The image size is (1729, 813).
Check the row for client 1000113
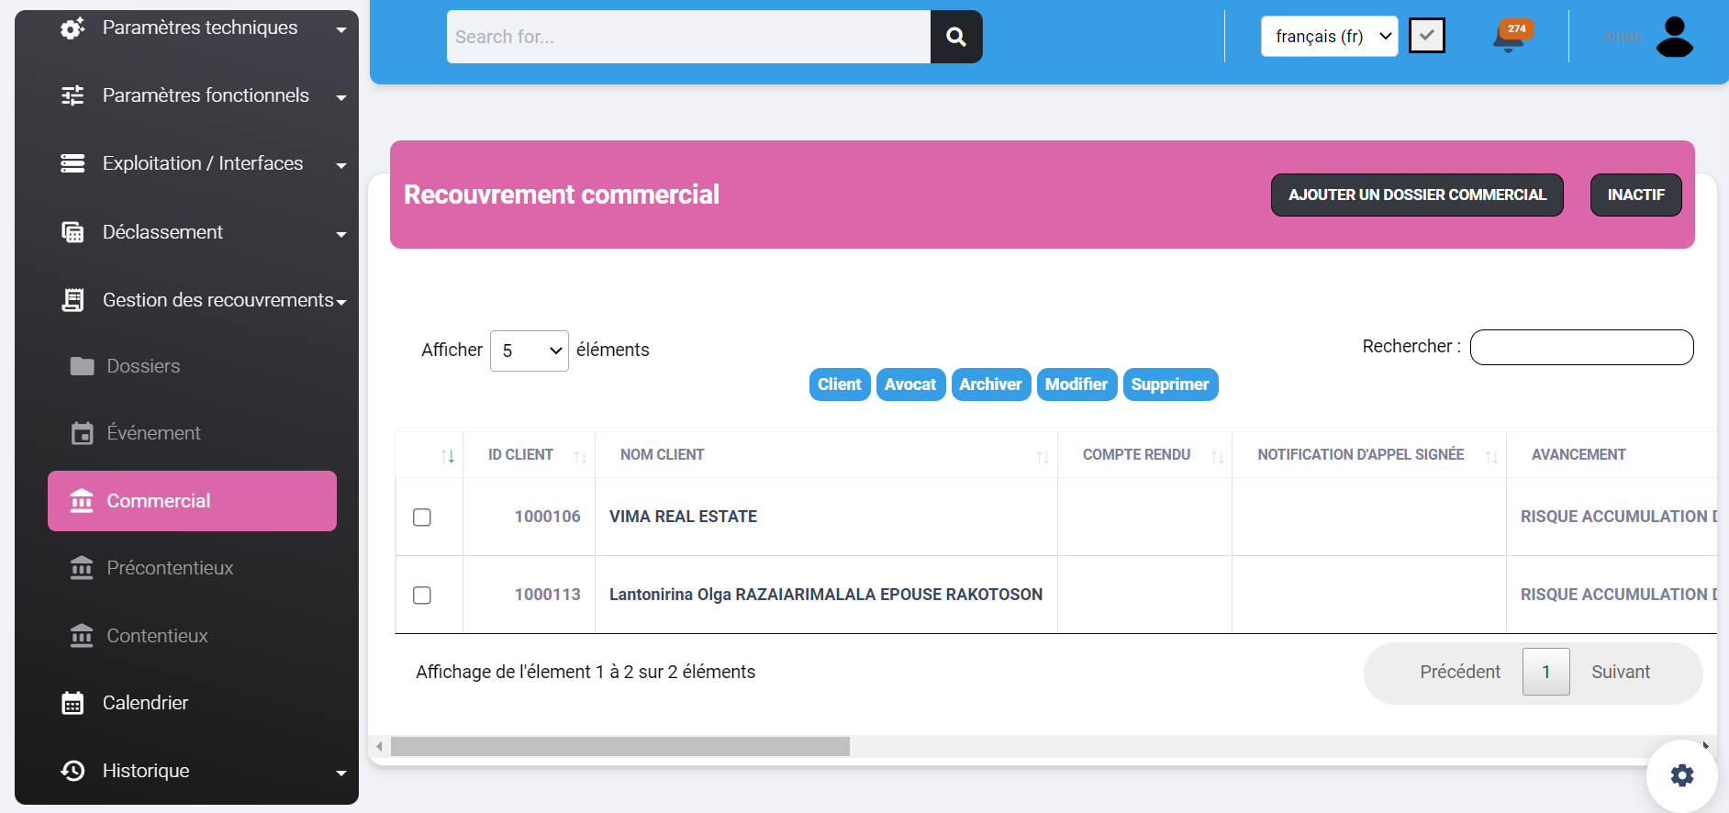pyautogui.click(x=422, y=596)
